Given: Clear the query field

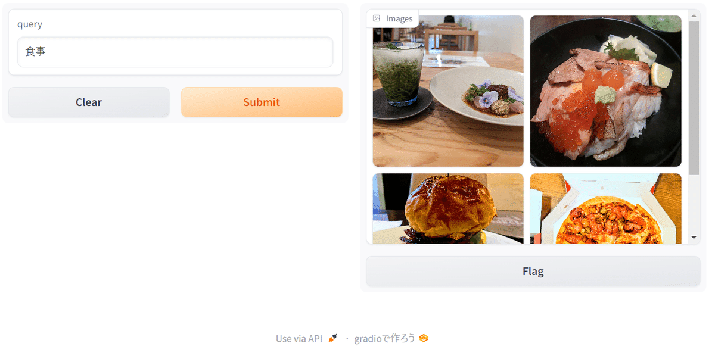Looking at the screenshot, I should click(x=89, y=102).
